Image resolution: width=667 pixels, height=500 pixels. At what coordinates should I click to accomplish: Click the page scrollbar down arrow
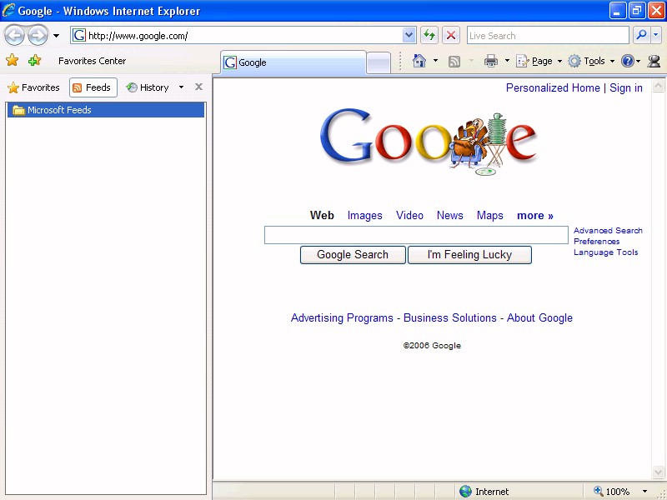pos(658,472)
